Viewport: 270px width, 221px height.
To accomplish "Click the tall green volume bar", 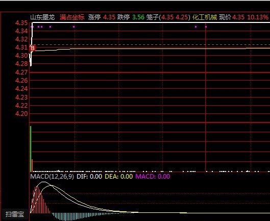I will click(31, 149).
